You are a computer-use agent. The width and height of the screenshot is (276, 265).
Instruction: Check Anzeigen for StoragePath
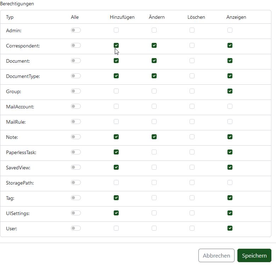point(230,182)
